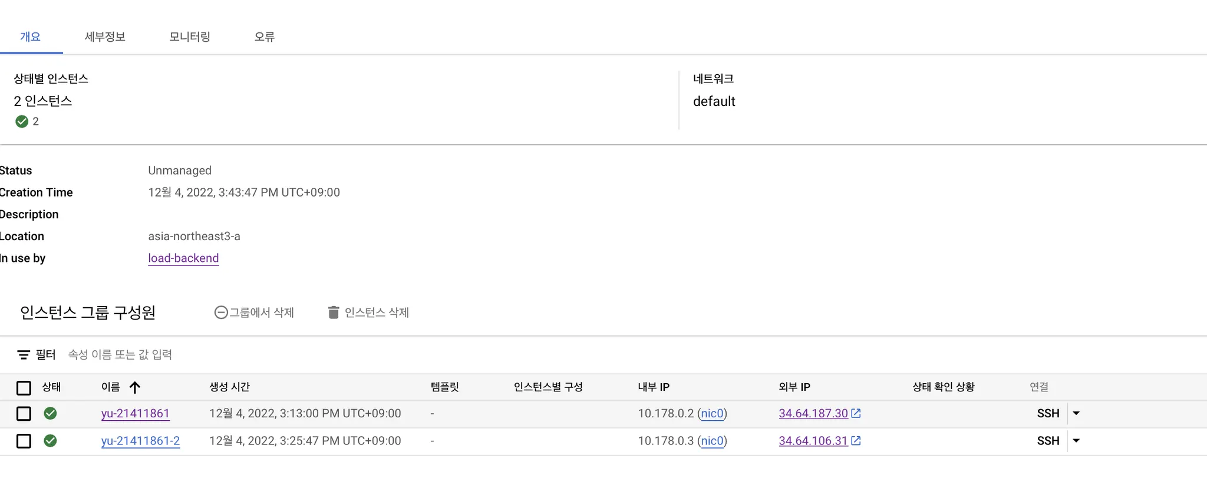Click the filter property input field
This screenshot has width=1207, height=485.
(x=236, y=355)
